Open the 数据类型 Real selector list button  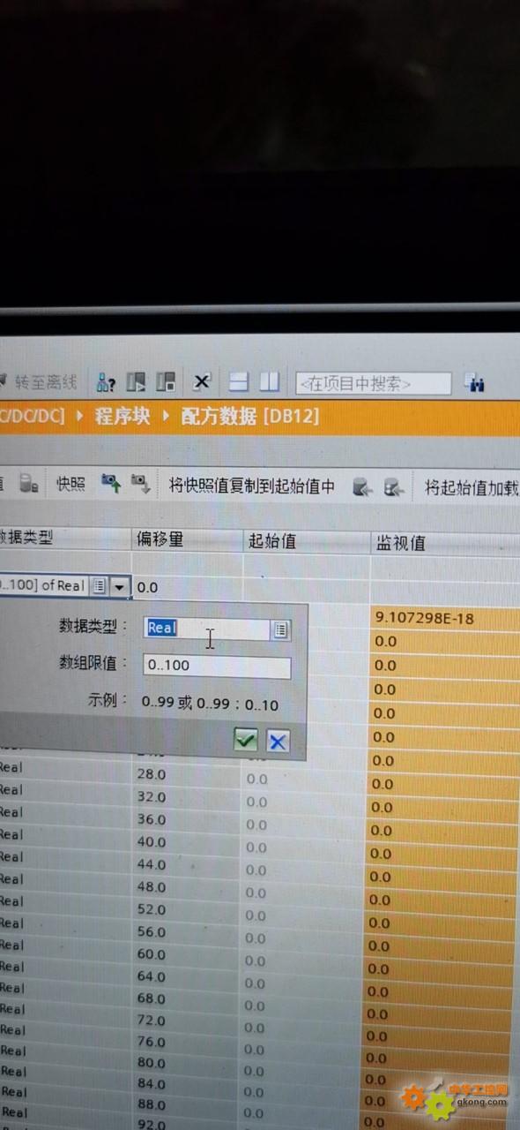[280, 629]
